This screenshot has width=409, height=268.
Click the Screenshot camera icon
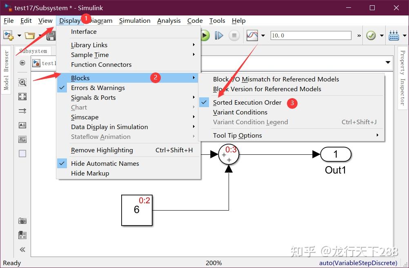(x=22, y=221)
